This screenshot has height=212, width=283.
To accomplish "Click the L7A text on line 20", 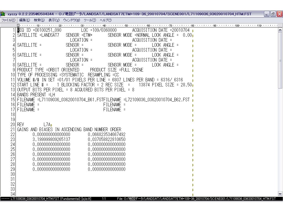I will pyautogui.click(x=47, y=124).
